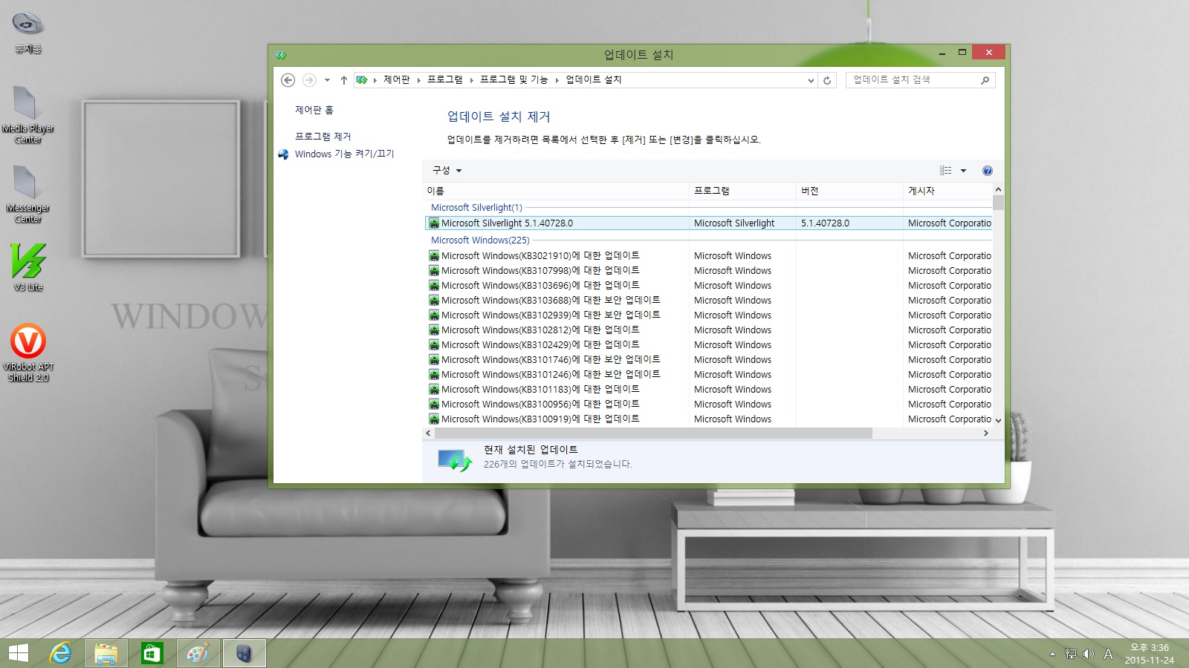Open the view options dropdown arrow
This screenshot has width=1189, height=668.
(x=964, y=171)
